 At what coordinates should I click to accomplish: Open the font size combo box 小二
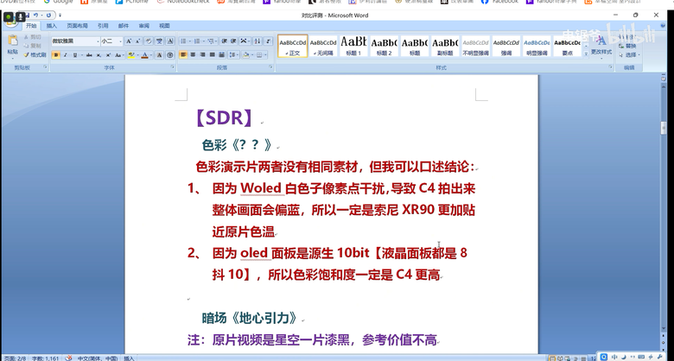tap(111, 41)
